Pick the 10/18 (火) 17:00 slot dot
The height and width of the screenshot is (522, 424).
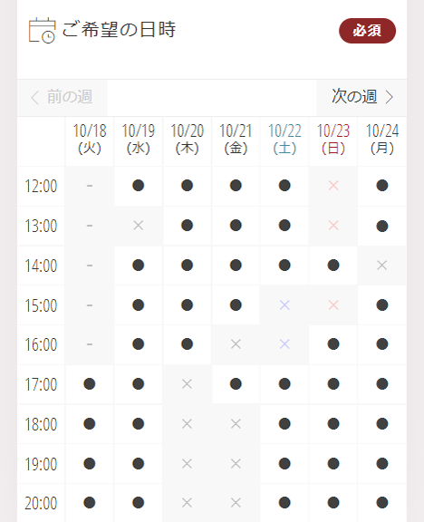coord(90,384)
